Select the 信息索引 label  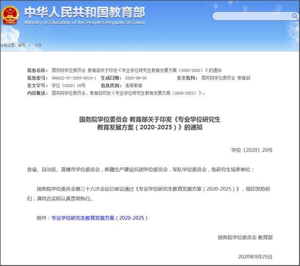pos(37,78)
